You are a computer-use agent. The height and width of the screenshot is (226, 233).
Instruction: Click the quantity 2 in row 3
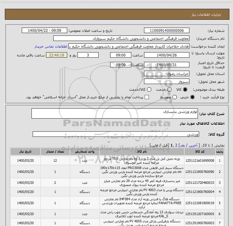point(55,183)
